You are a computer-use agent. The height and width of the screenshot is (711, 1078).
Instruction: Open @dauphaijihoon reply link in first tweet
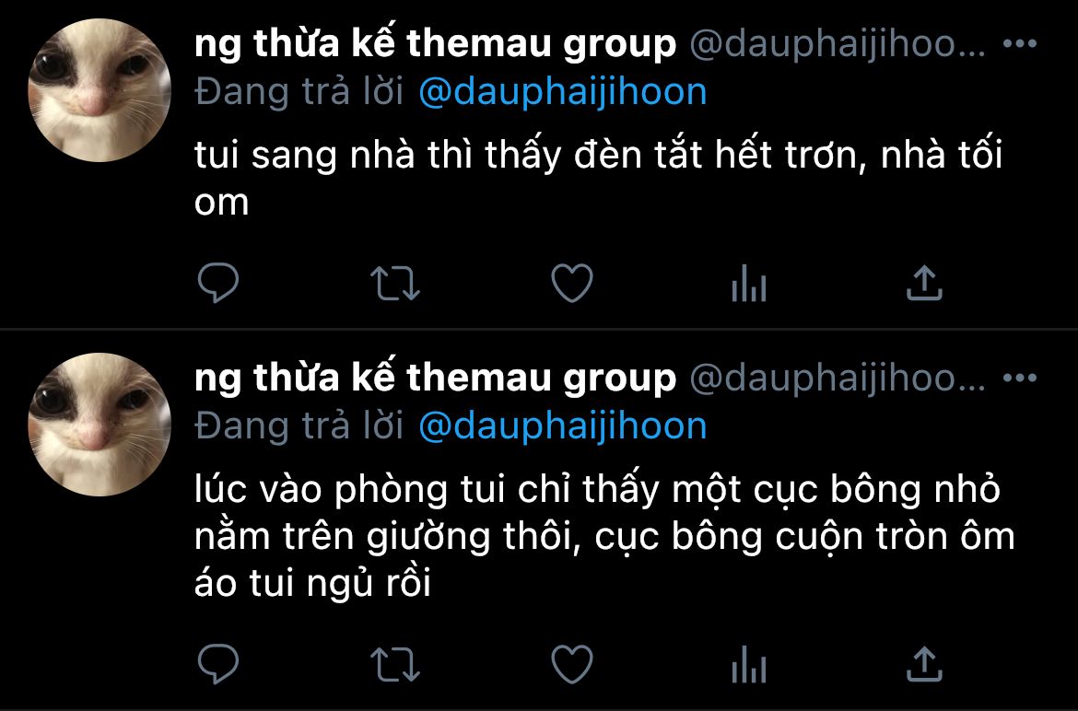562,92
